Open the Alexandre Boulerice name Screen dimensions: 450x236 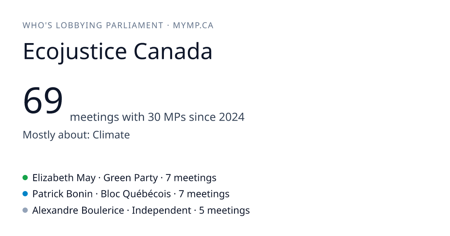tap(78, 211)
